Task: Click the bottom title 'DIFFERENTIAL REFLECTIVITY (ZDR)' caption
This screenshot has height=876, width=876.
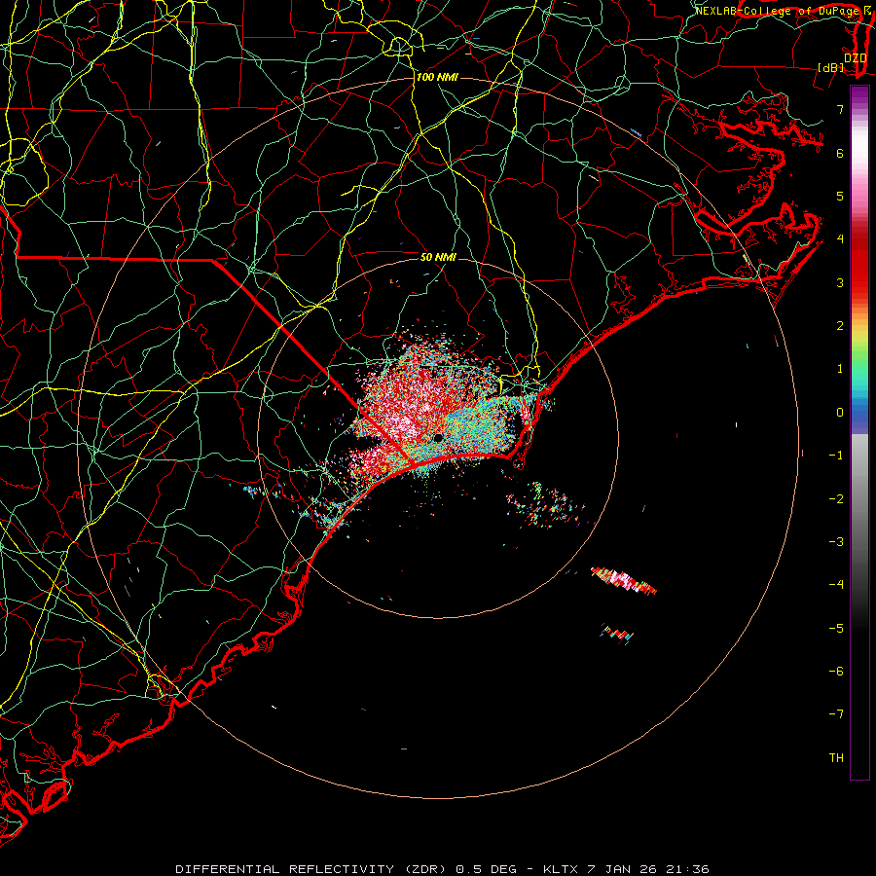Action: [310, 869]
